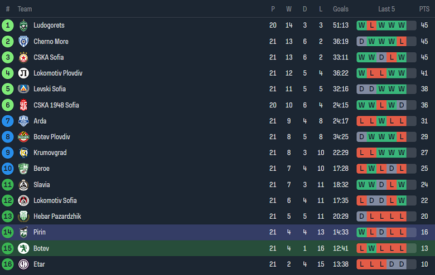Viewport: 435px width, 275px height.
Task: Click the Beroe green crest icon
Action: click(23, 169)
